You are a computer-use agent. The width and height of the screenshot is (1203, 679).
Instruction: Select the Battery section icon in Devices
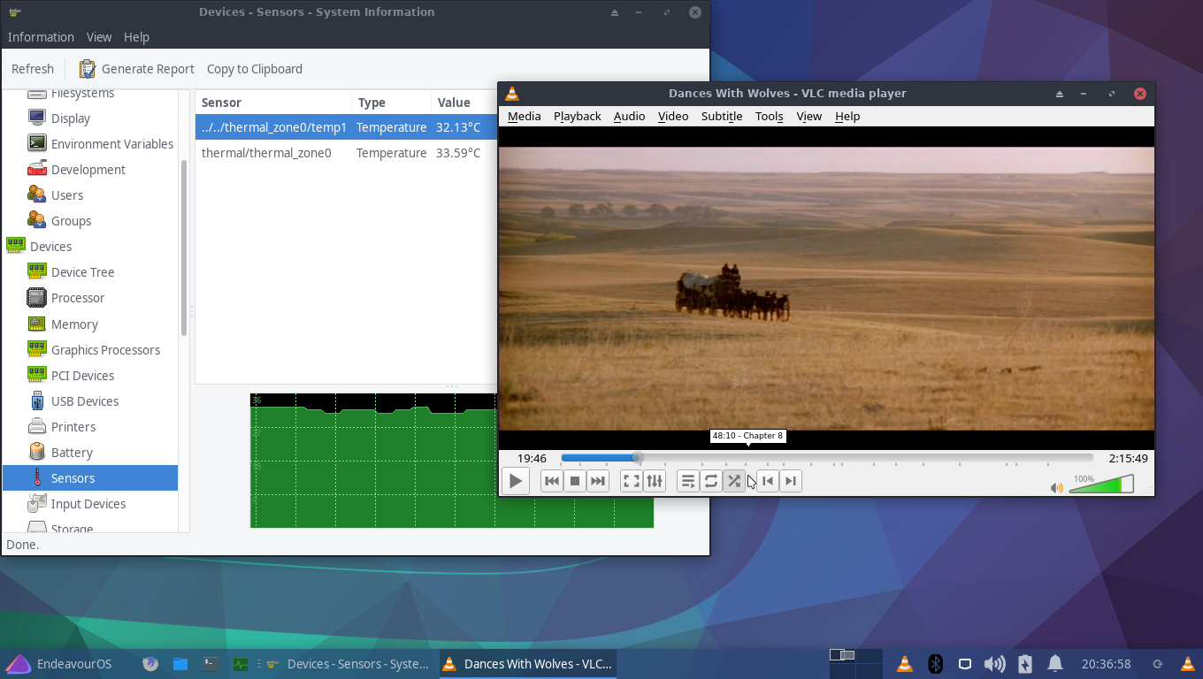[37, 452]
